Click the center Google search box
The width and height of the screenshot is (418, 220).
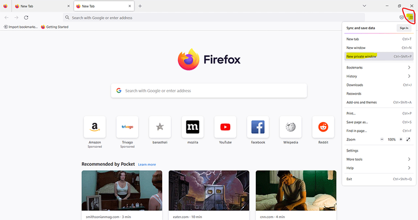[x=209, y=91]
